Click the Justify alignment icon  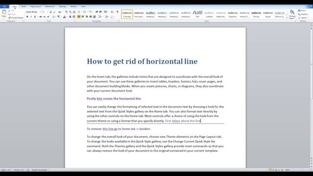click(x=90, y=17)
